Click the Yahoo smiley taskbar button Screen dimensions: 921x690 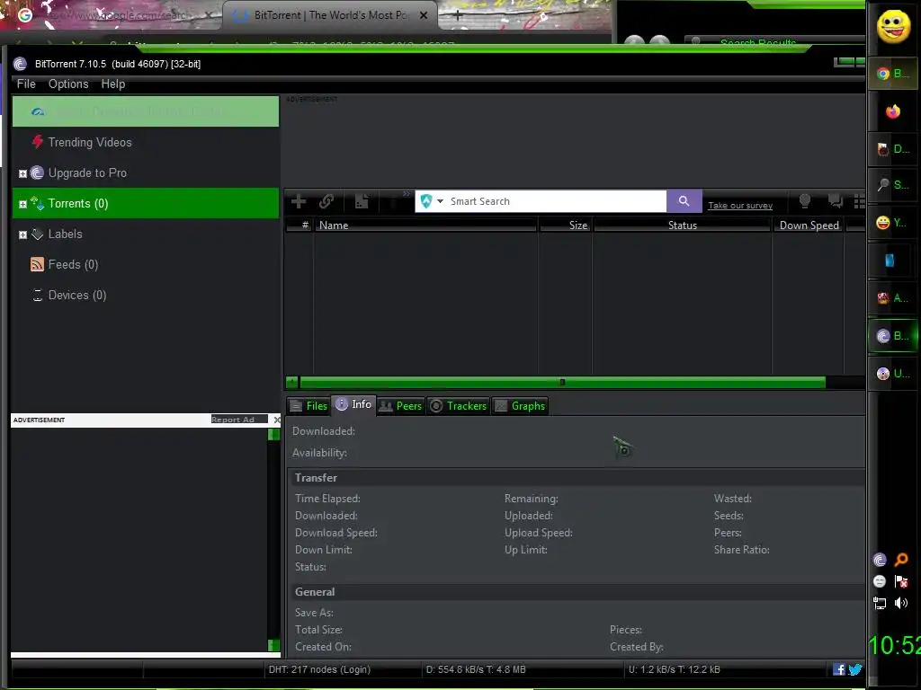pyautogui.click(x=893, y=223)
